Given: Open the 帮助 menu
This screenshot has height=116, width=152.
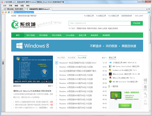Looking at the screenshot, I should pyautogui.click(x=28, y=6).
